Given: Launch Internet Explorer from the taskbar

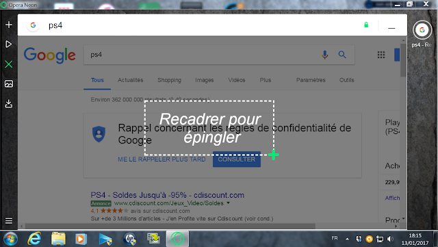Looking at the screenshot, I should [34, 239].
